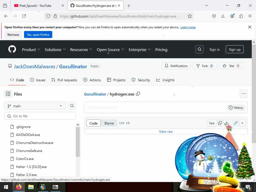
Task: Copy raw file icon beside Raw
Action: point(220,123)
